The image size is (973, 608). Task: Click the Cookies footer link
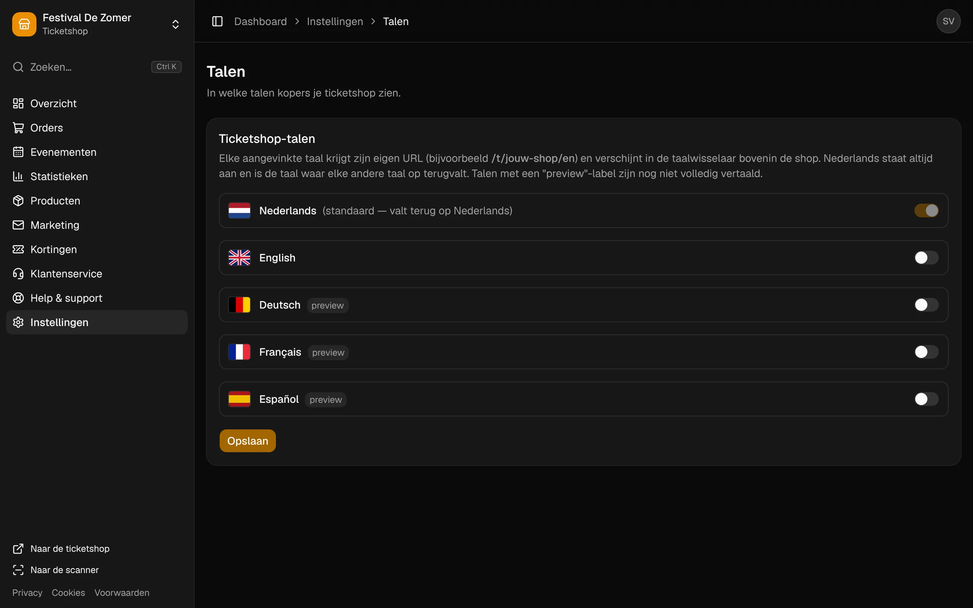(x=68, y=593)
